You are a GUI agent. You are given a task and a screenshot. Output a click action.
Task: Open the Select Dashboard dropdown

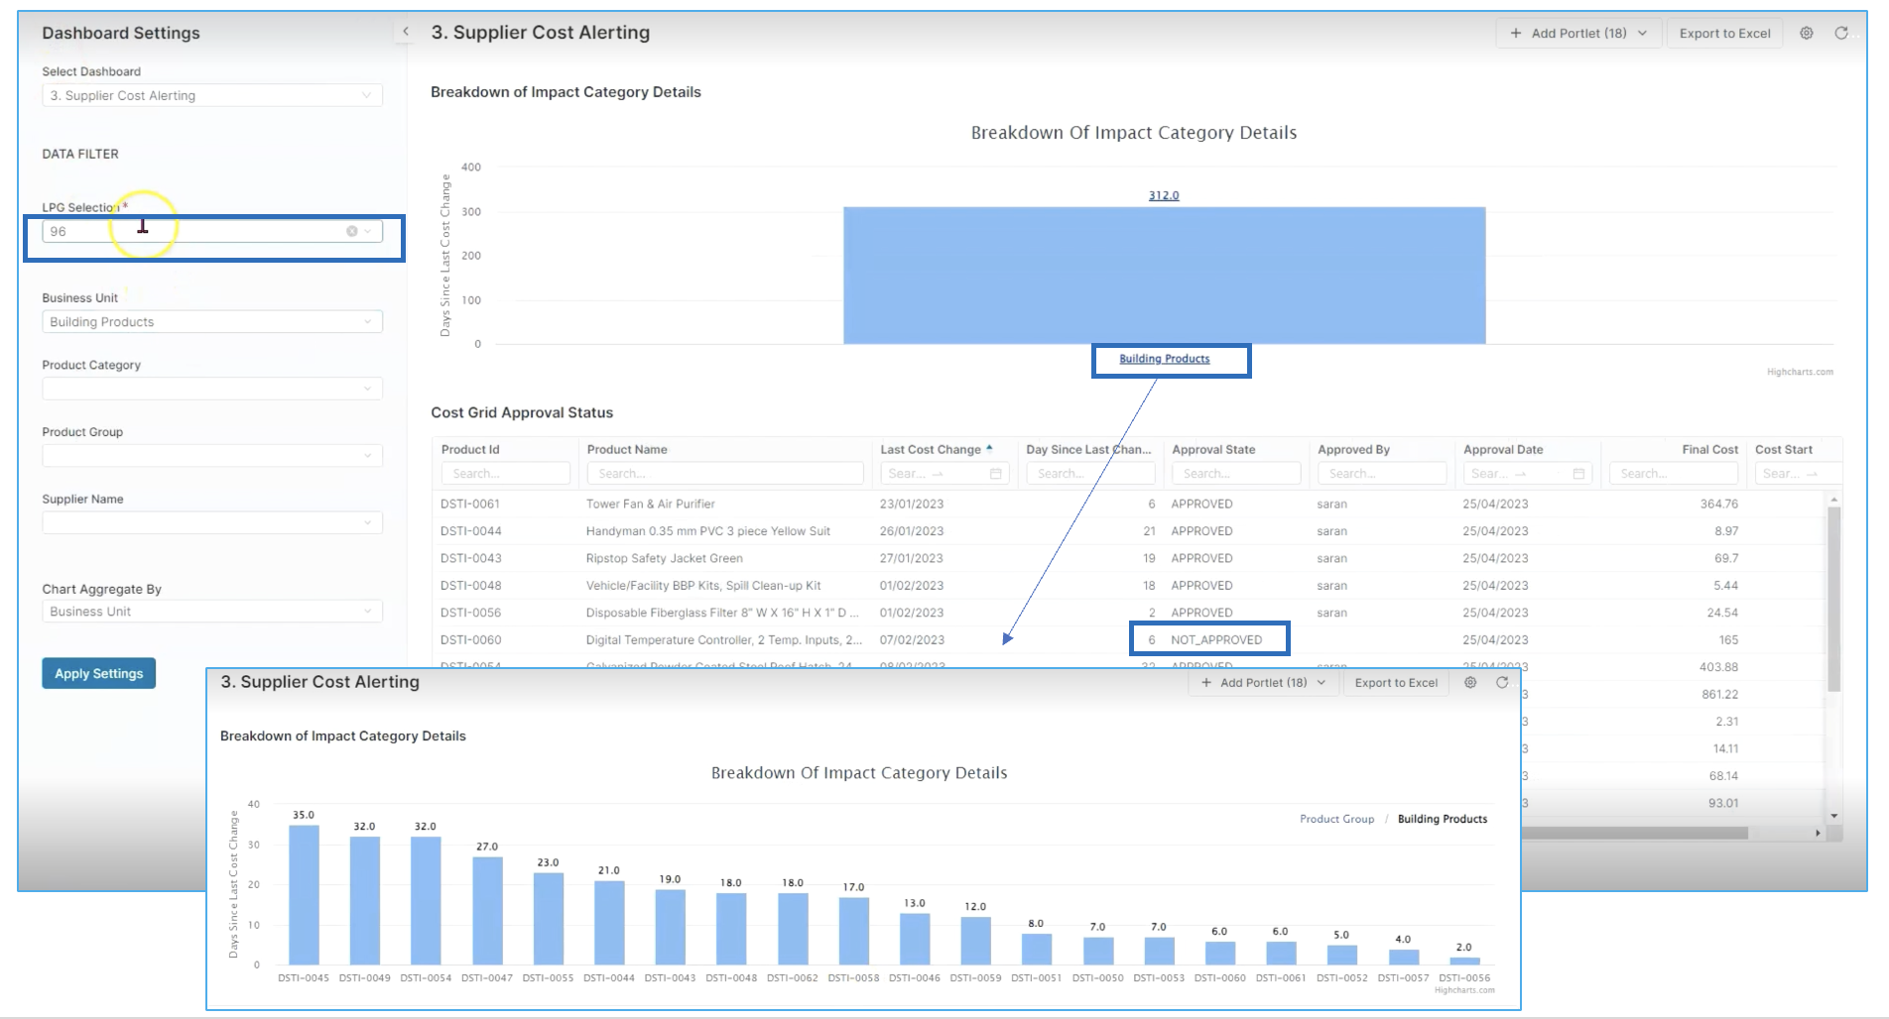pos(211,95)
